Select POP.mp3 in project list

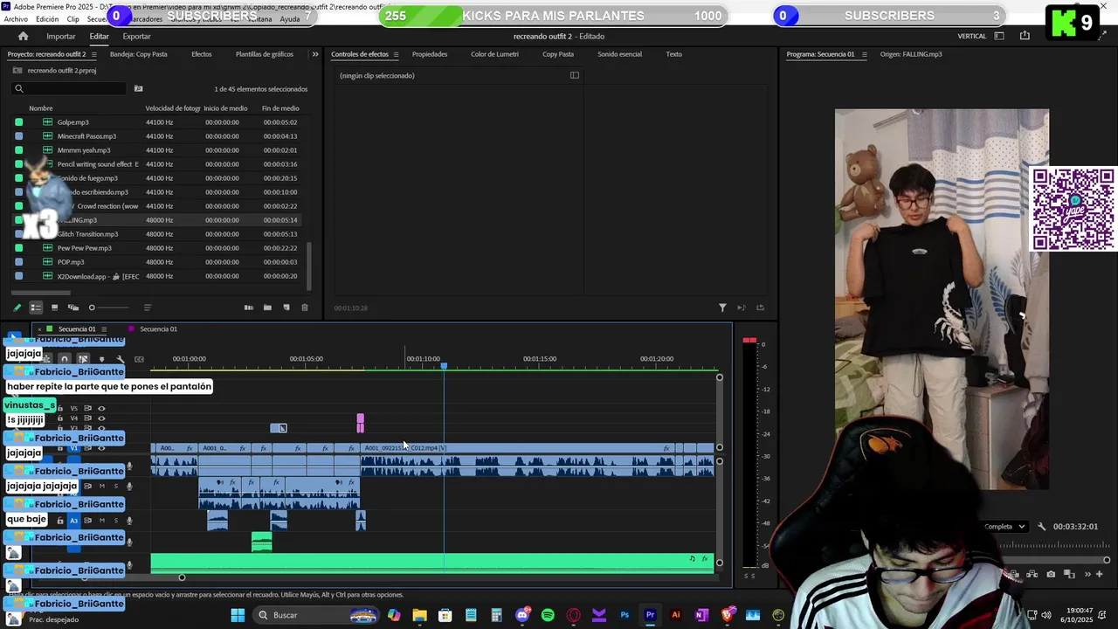71,262
